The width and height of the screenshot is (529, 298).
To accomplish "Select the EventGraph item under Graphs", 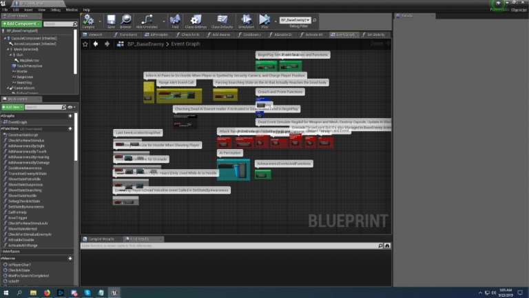I will 17,122.
